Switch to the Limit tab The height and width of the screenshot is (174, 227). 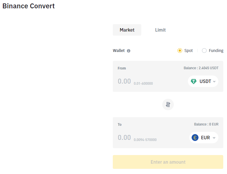click(x=161, y=30)
